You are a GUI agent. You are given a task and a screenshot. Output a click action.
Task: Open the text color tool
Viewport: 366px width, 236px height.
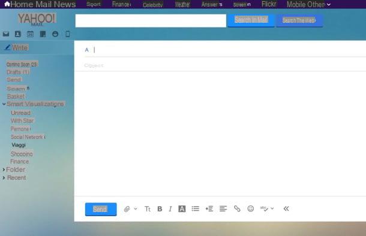(x=182, y=209)
